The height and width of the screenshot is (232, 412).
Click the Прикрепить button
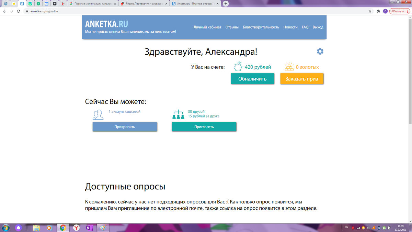pos(125,126)
